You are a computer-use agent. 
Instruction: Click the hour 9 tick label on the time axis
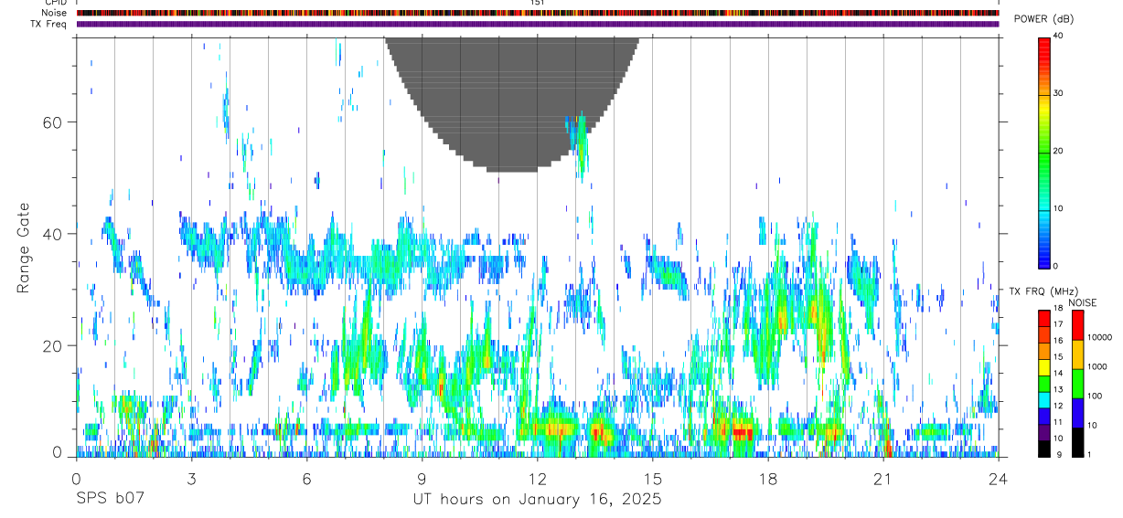click(x=422, y=479)
